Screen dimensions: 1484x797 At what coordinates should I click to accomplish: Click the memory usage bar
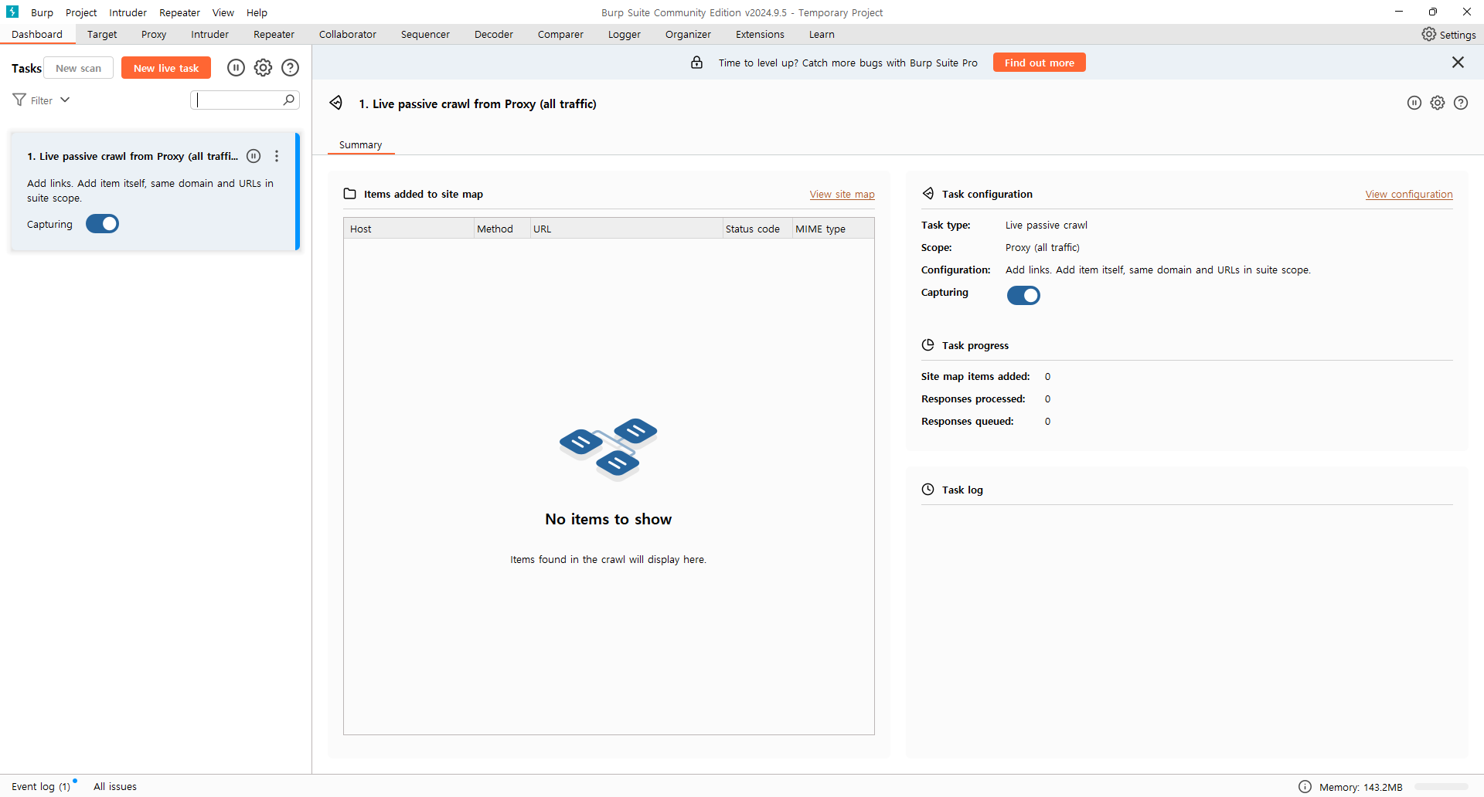pyautogui.click(x=1441, y=787)
